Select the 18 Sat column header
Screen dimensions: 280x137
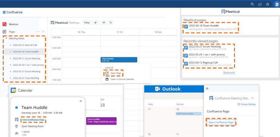coord(158,32)
